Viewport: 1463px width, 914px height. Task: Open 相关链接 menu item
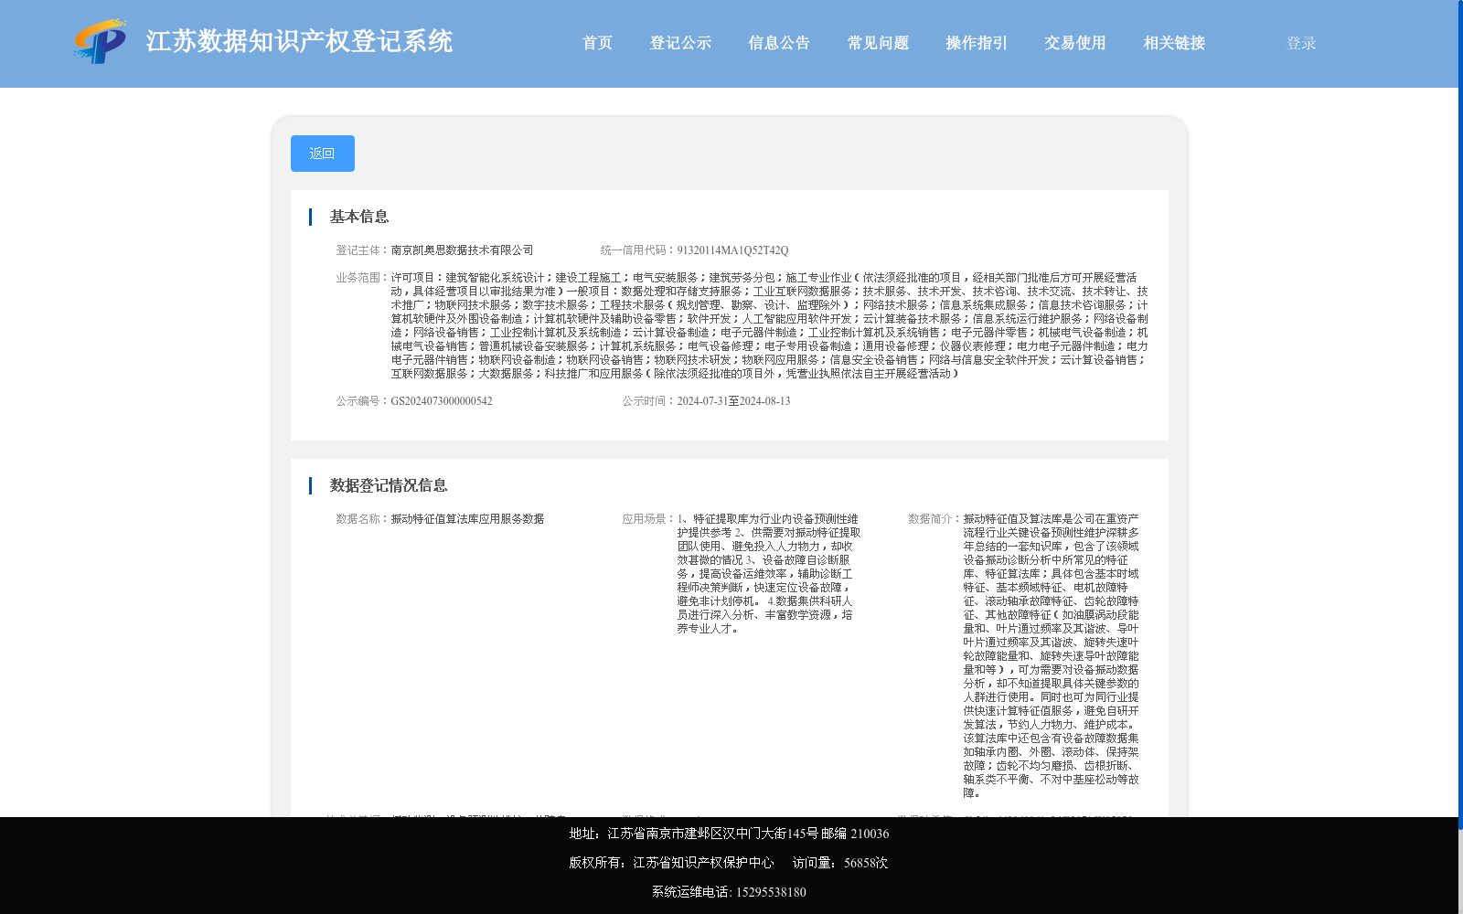tap(1174, 43)
